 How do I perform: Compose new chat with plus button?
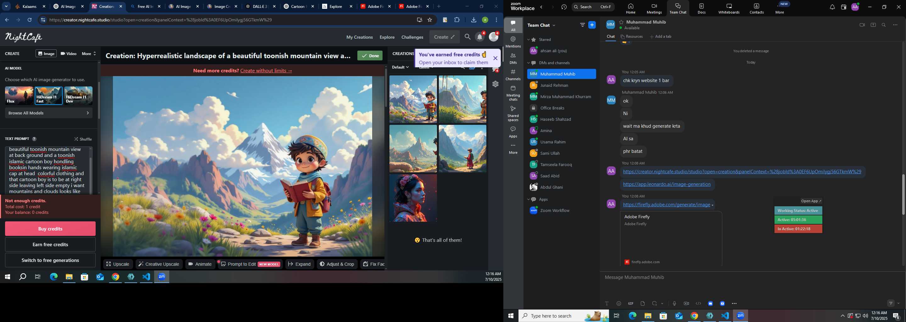point(592,25)
